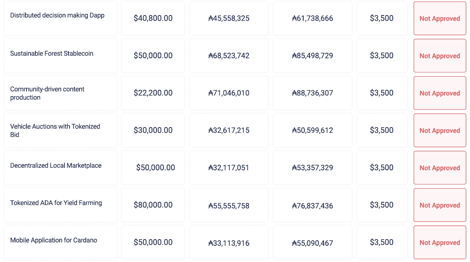Click Not Approved status for Sustainable Forest Stablecoin
This screenshot has width=470, height=262.
[439, 56]
